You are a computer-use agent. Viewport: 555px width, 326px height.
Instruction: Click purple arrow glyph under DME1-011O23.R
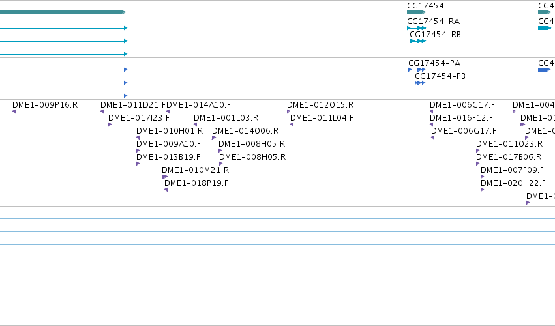click(x=477, y=151)
